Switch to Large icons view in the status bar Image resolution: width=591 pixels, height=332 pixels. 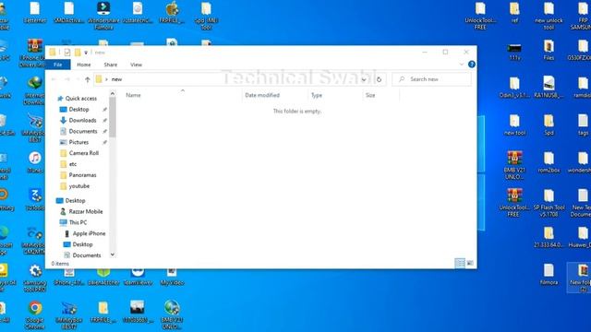pyautogui.click(x=470, y=263)
